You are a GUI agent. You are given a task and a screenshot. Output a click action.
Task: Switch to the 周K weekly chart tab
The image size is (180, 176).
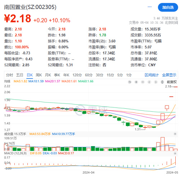pos(39,75)
